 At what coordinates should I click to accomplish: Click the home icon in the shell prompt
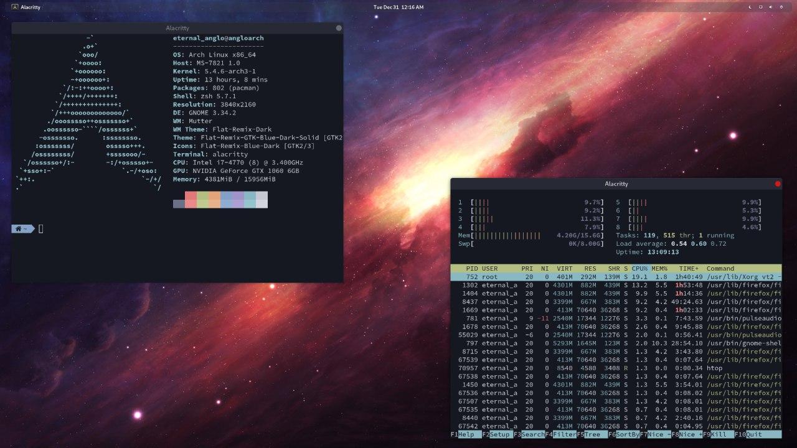19,228
